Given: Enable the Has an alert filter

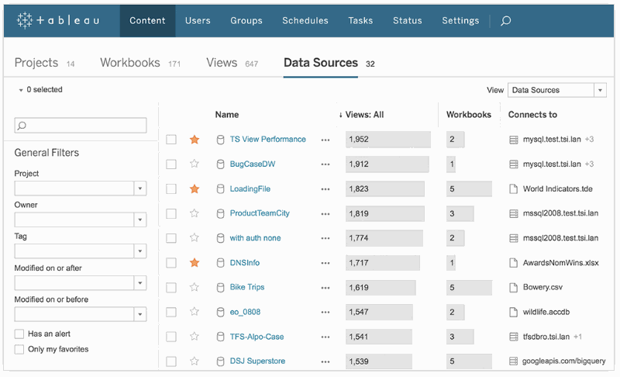Looking at the screenshot, I should coord(19,334).
